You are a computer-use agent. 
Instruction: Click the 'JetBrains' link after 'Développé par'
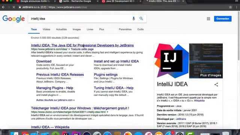click(181, 119)
